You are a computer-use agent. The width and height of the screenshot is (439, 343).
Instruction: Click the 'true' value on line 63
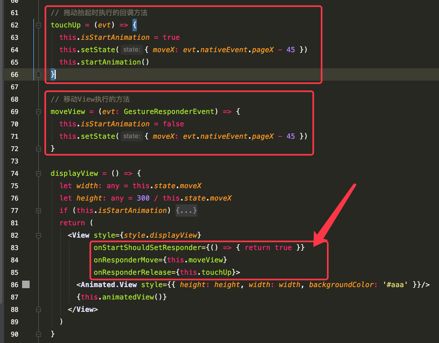171,37
